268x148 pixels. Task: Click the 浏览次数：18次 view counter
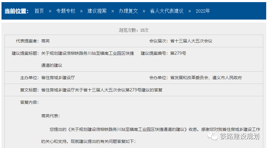coord(134,30)
